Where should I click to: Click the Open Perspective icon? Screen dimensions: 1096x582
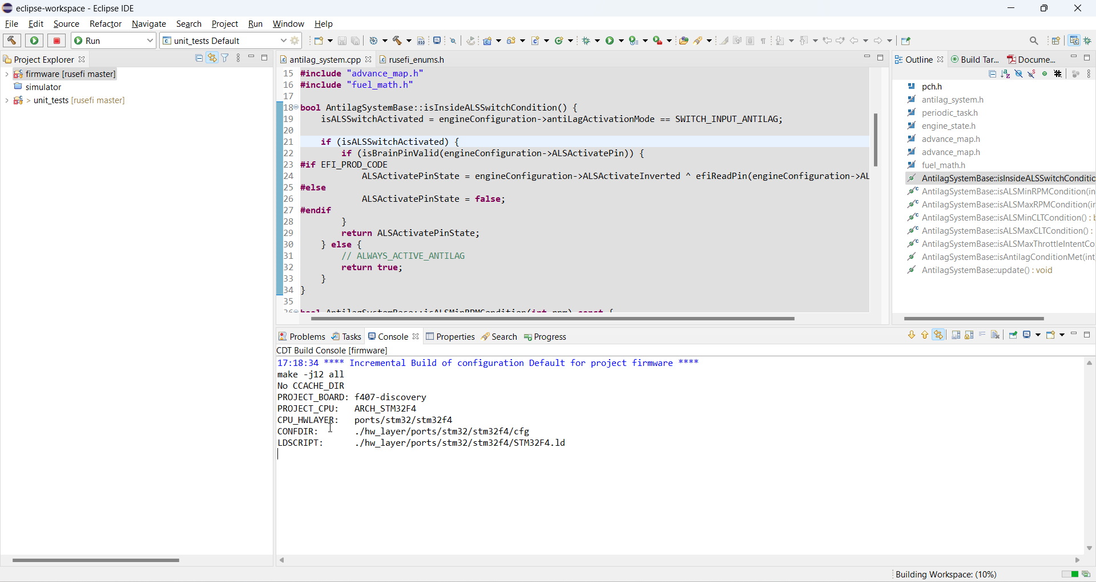pyautogui.click(x=1056, y=40)
